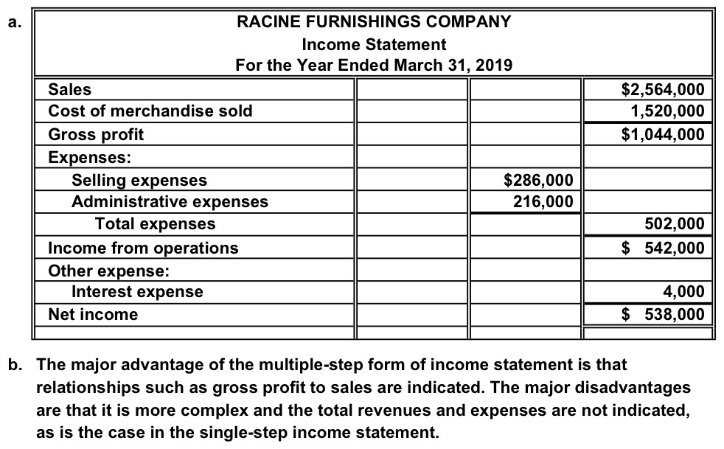Click the $1,044,000 gross profit cell
The width and height of the screenshot is (724, 449).
pos(647,134)
